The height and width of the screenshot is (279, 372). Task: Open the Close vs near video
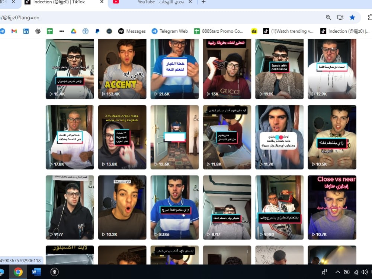pos(332,207)
